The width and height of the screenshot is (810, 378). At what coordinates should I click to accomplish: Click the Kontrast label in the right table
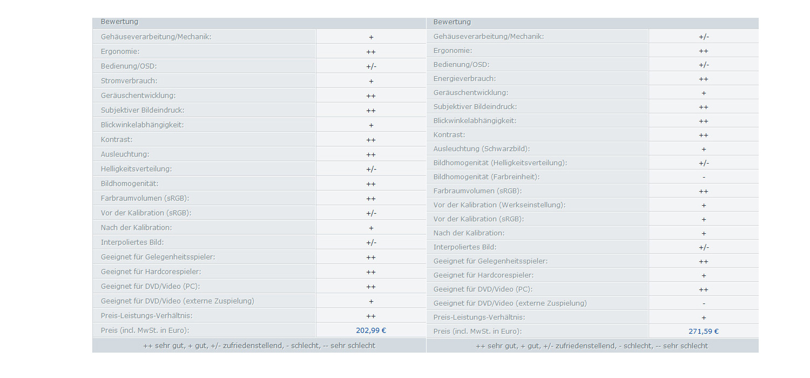point(449,135)
